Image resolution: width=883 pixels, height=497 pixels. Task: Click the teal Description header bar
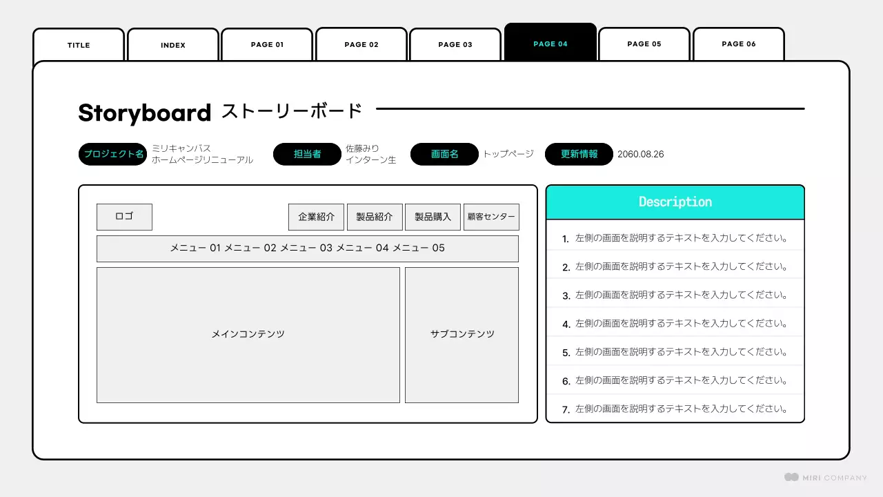coord(675,202)
